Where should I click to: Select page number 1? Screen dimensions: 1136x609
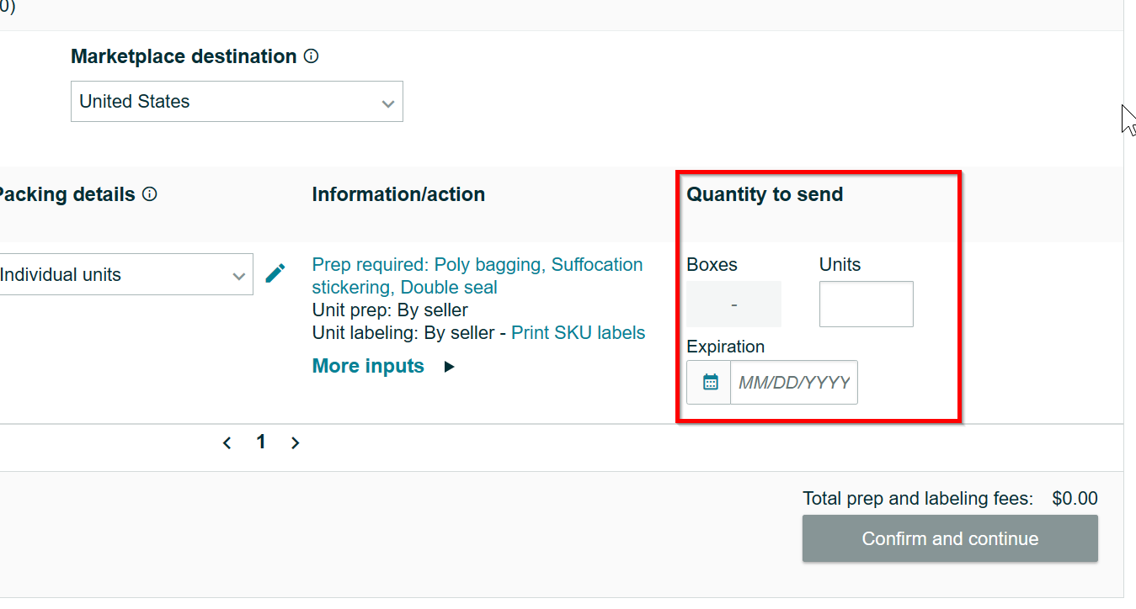point(261,442)
